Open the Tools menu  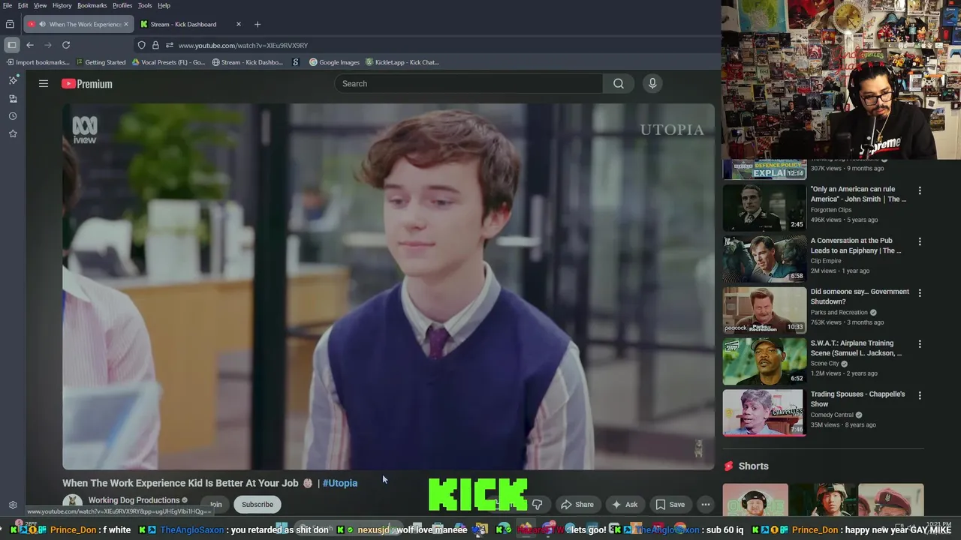(x=145, y=5)
